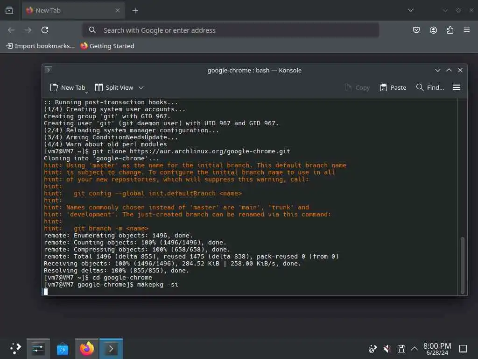Click New Tab button in Konsole
Screen dimensions: 478x359
[x=67, y=87]
